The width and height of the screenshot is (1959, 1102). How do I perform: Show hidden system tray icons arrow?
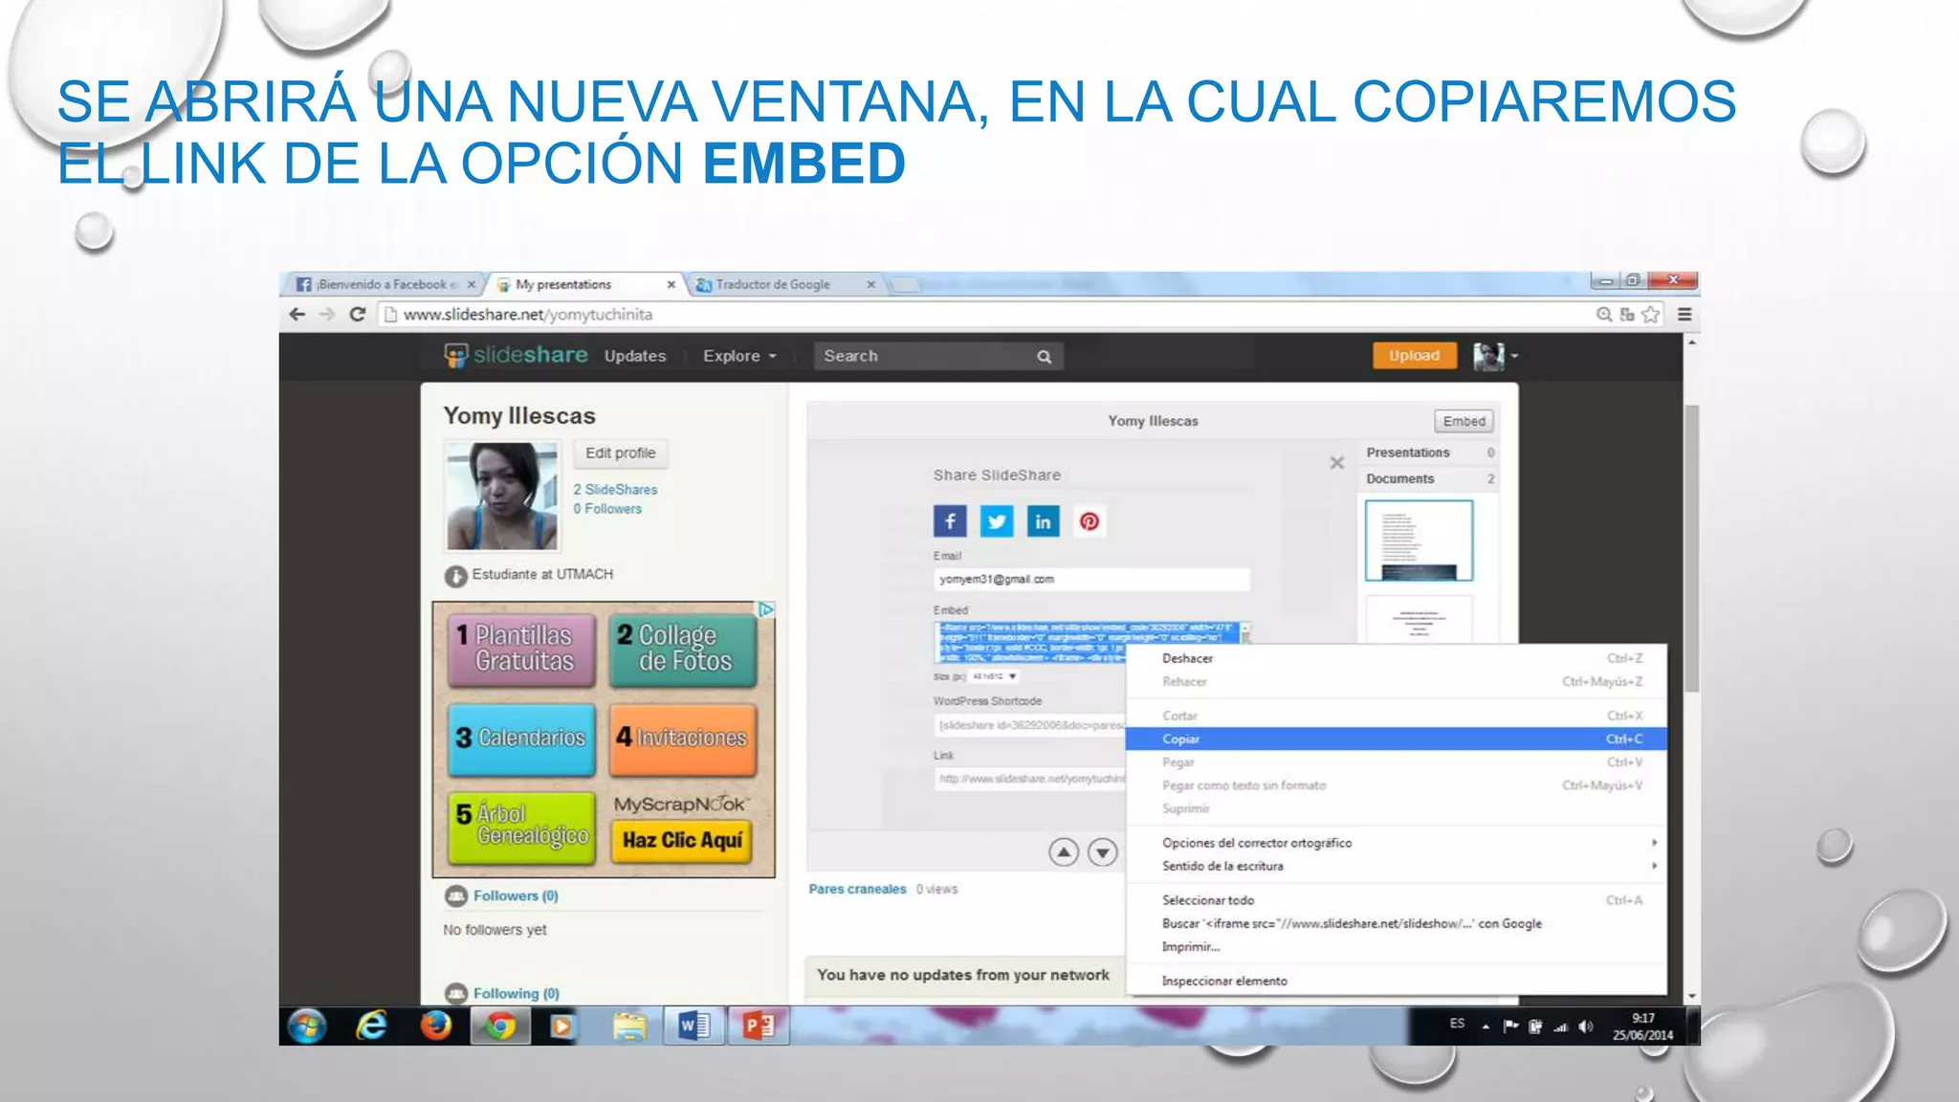pos(1486,1026)
